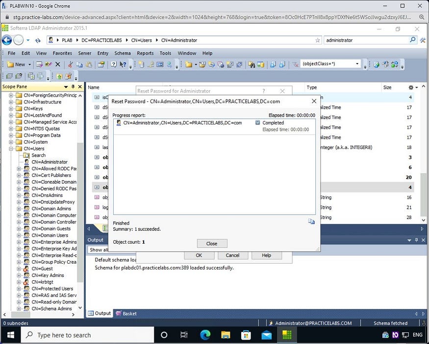
Task: Click the Completed status checkbox in progress report
Action: click(257, 123)
